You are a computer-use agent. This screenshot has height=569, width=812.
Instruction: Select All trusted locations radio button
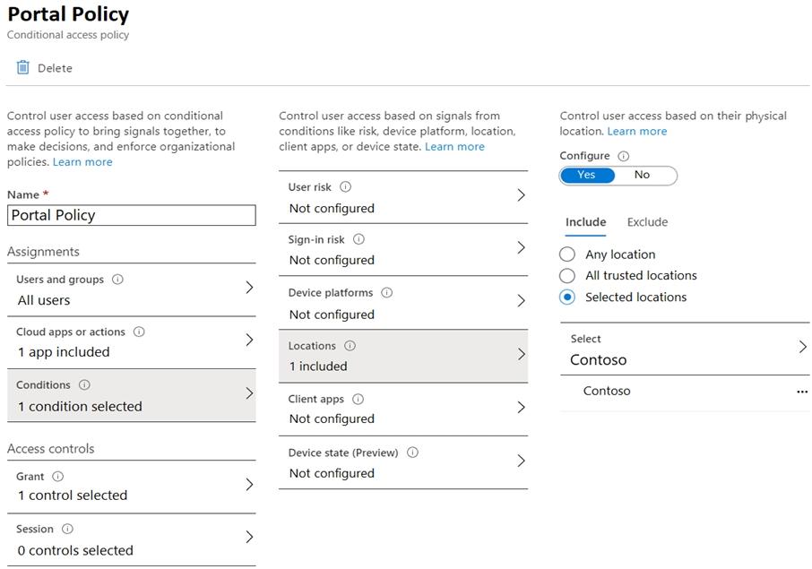(567, 276)
